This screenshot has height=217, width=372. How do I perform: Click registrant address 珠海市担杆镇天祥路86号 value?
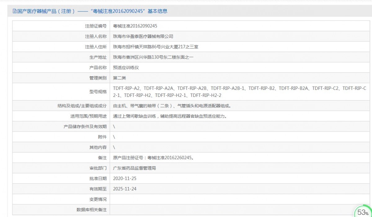156,47
